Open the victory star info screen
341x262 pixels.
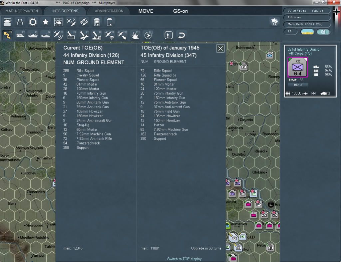(45, 22)
